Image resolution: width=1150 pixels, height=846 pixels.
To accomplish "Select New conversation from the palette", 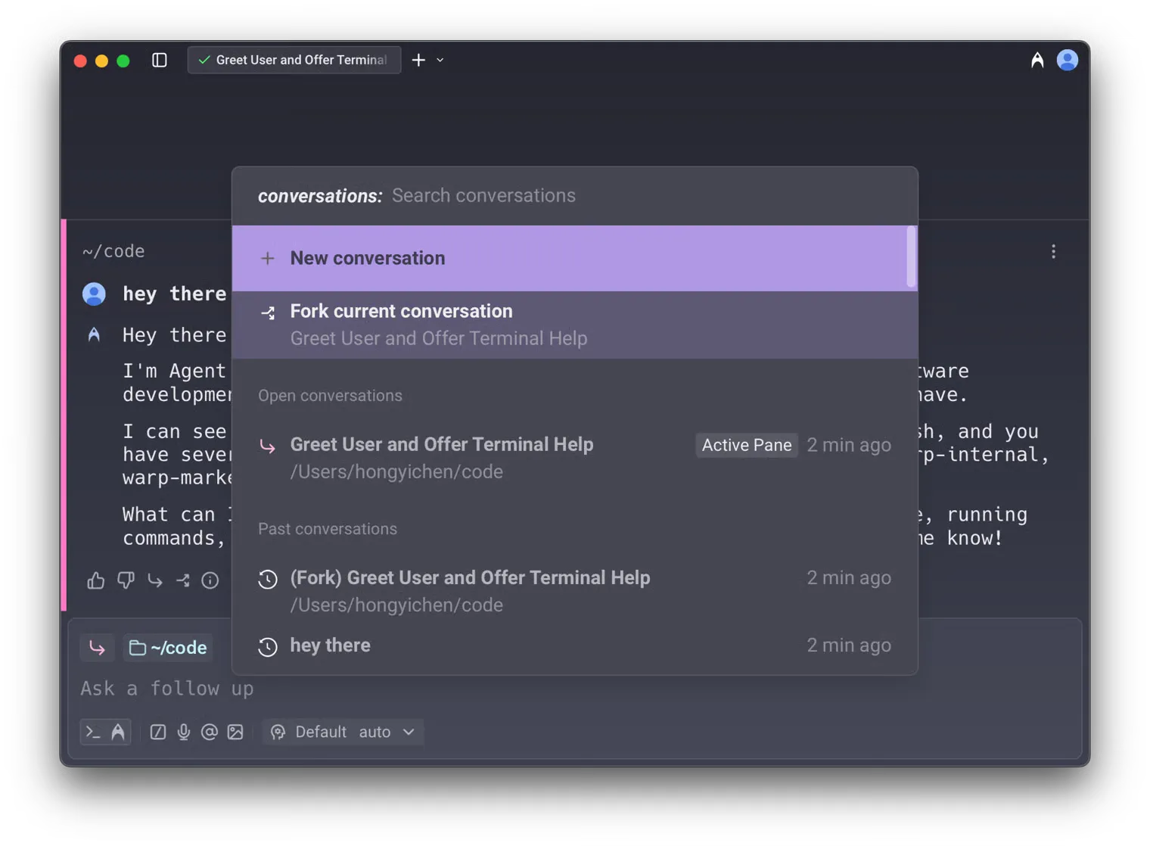I will pos(367,258).
